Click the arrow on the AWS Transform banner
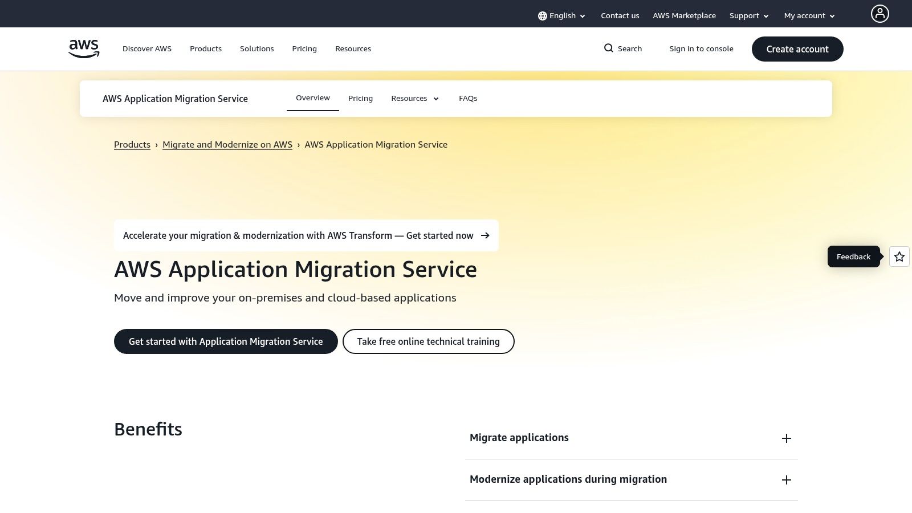Image resolution: width=912 pixels, height=513 pixels. pyautogui.click(x=485, y=235)
